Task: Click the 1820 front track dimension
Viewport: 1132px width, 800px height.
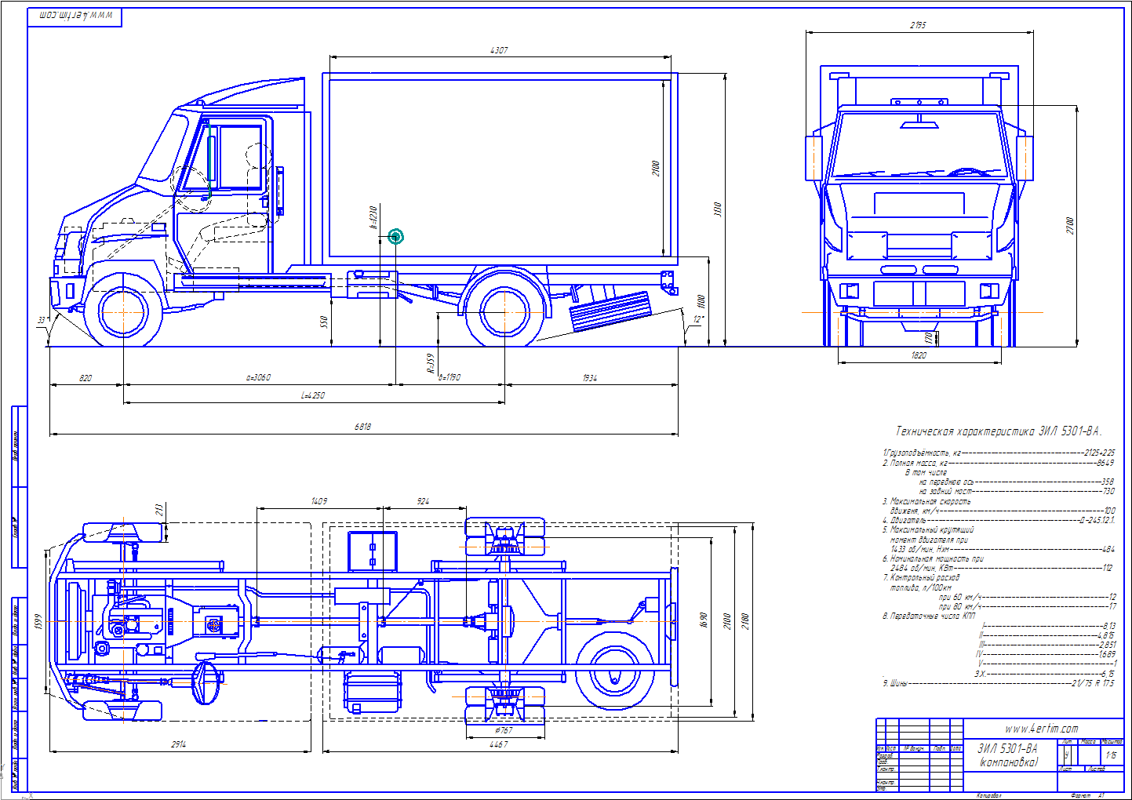Action: 919,355
